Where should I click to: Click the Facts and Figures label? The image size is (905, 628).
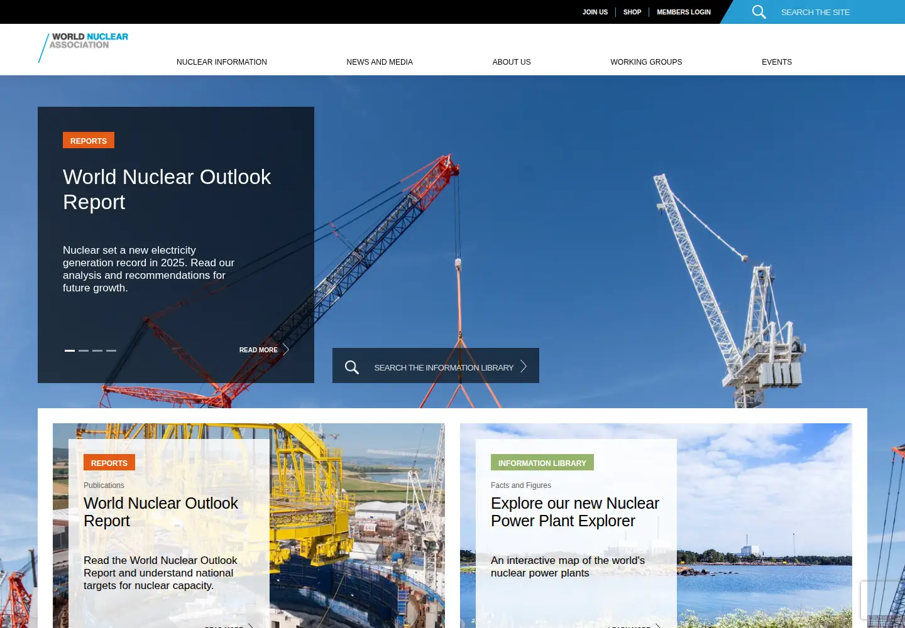521,485
